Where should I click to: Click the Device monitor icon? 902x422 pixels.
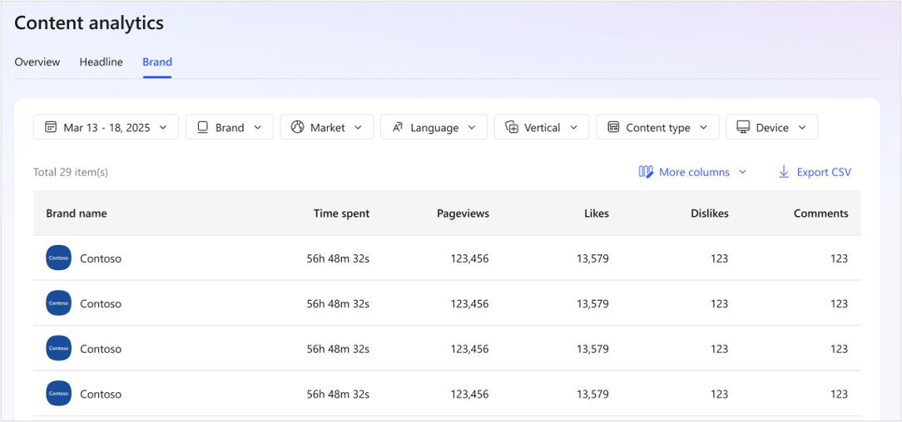[743, 127]
